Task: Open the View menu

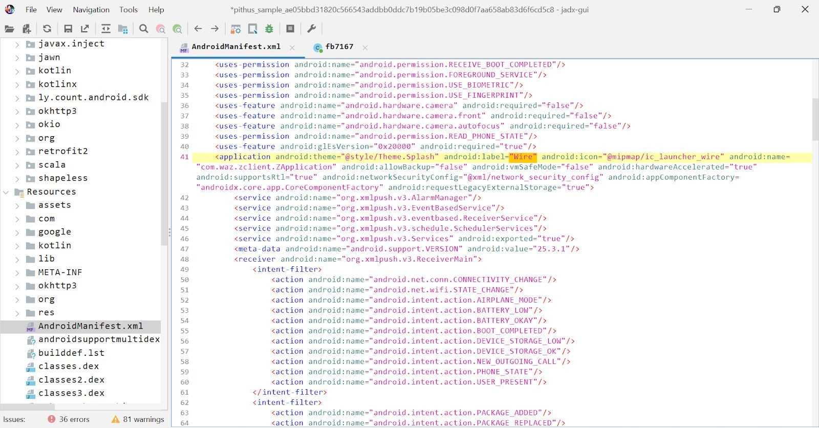Action: (x=54, y=10)
